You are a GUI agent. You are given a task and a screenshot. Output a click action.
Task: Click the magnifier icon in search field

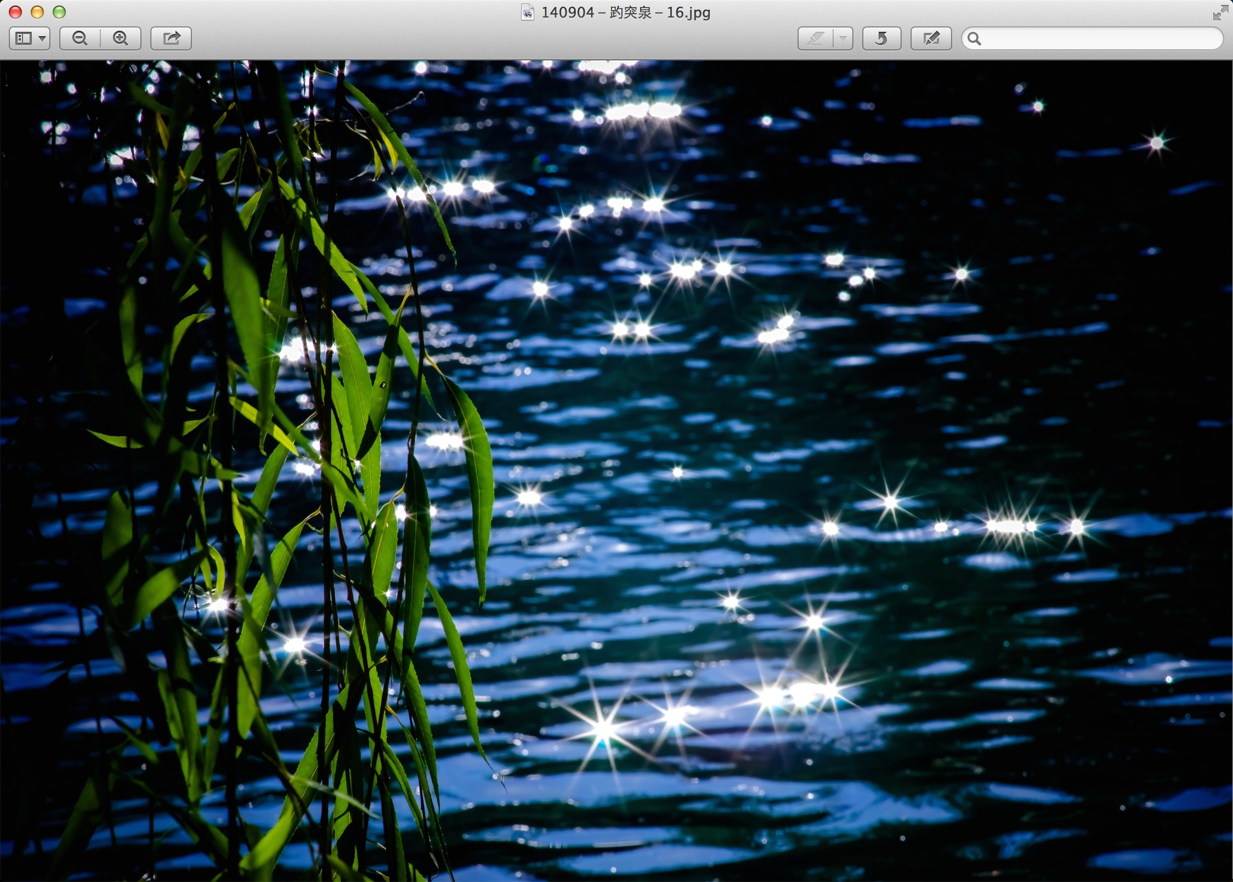pos(974,38)
